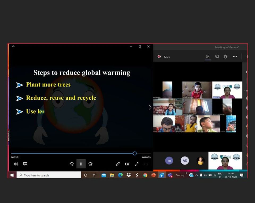Image resolution: width=255 pixels, height=203 pixels.
Task: Click the video seek bar handle
Action: tap(135, 153)
